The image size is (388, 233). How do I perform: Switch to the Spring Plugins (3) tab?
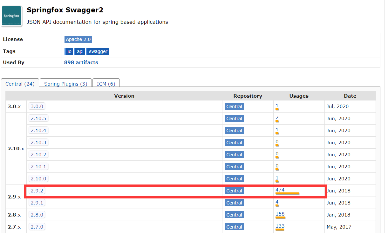tap(66, 84)
